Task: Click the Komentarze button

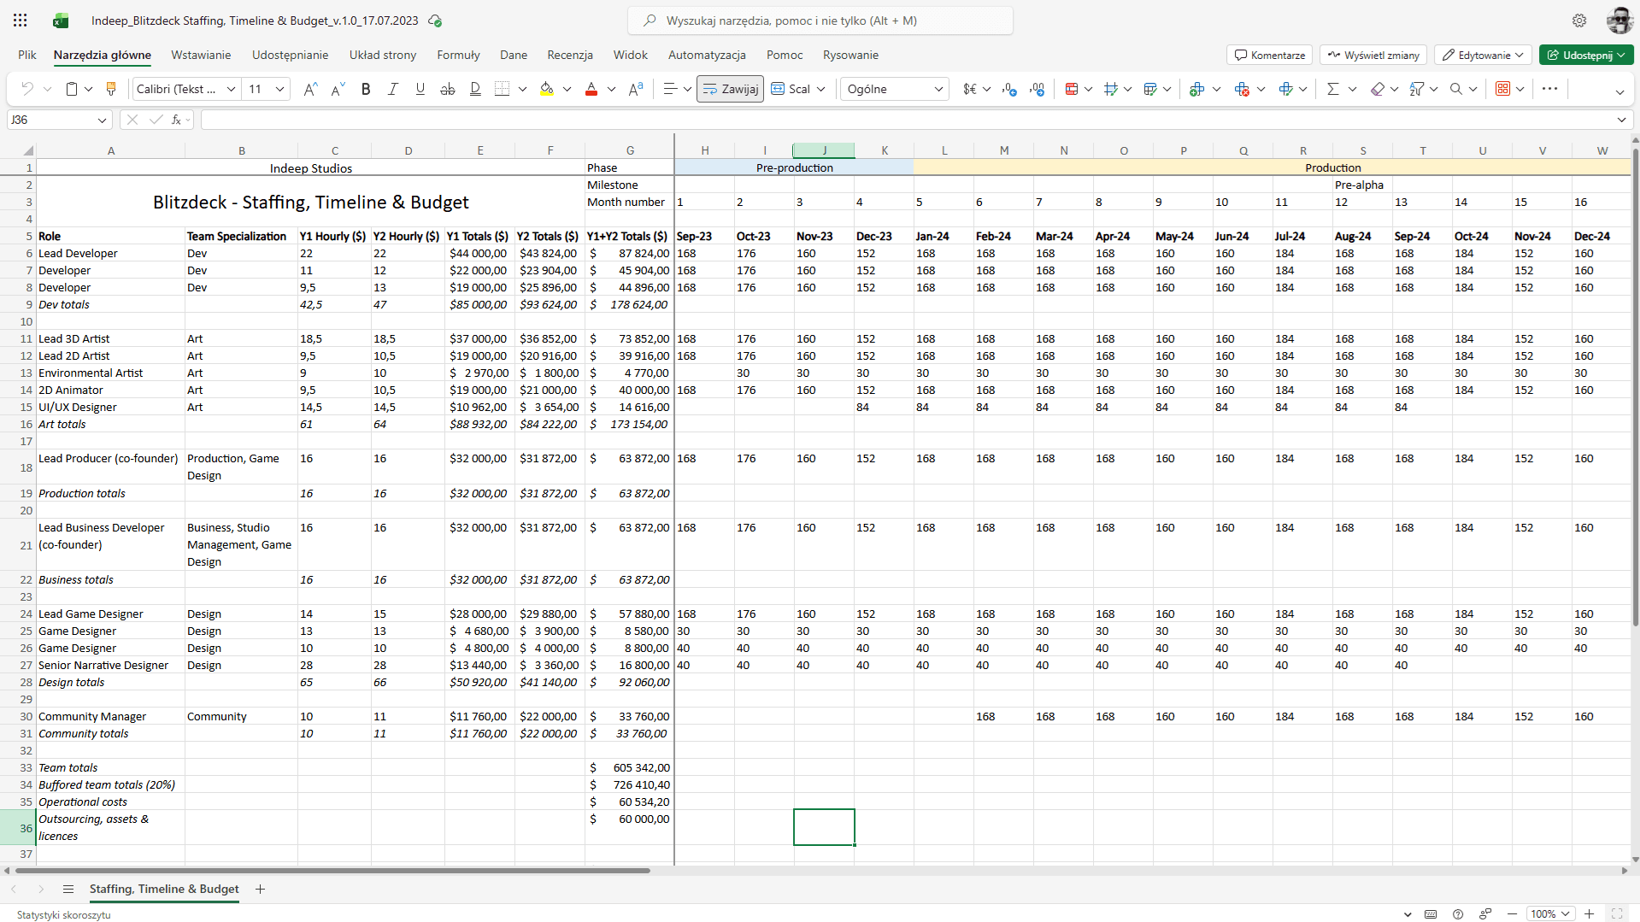Action: pyautogui.click(x=1269, y=55)
